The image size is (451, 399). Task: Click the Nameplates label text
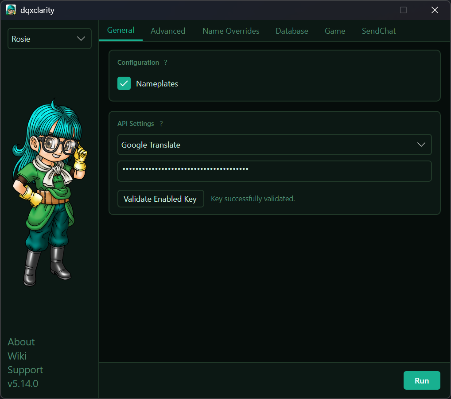click(157, 84)
